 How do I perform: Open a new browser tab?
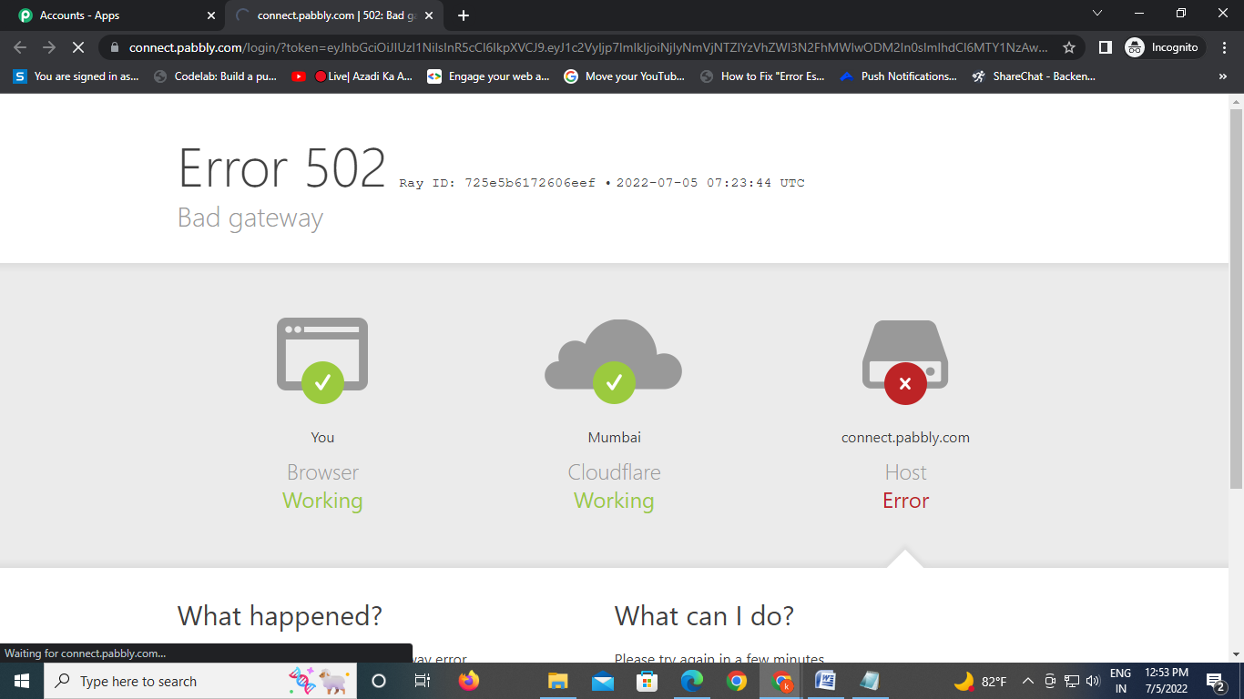coord(464,15)
